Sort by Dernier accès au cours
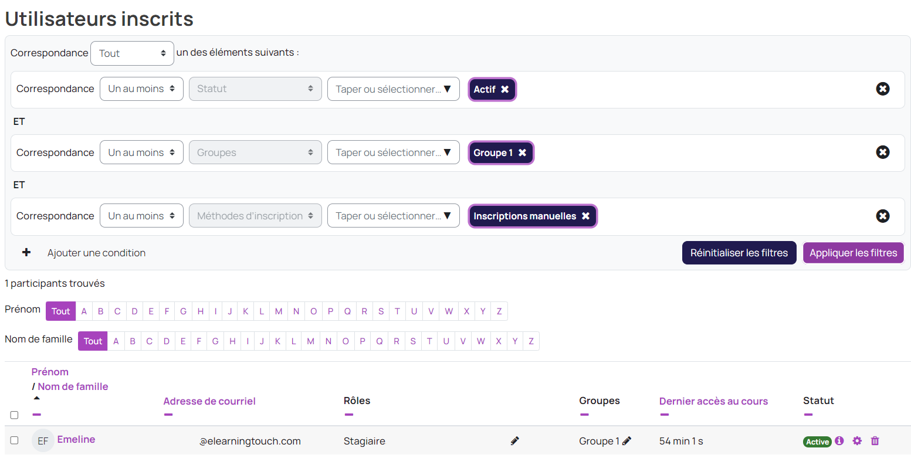The height and width of the screenshot is (458, 911). tap(713, 401)
